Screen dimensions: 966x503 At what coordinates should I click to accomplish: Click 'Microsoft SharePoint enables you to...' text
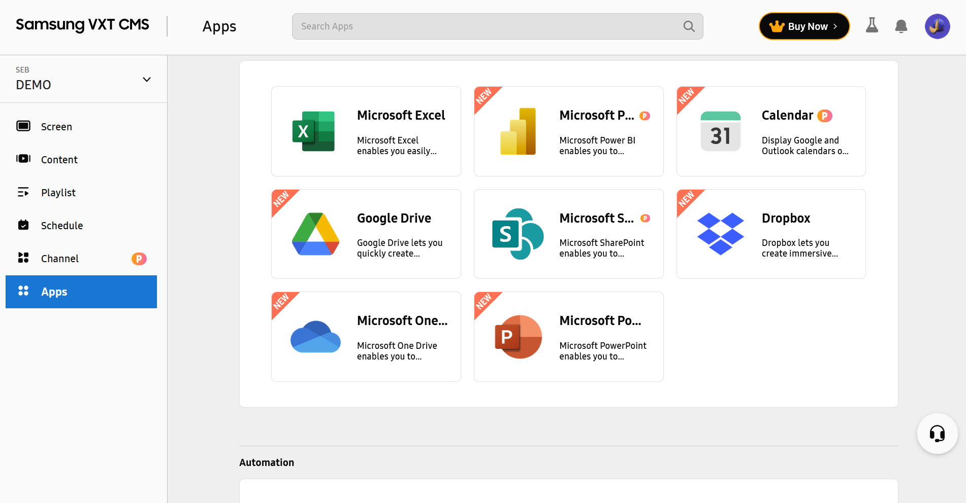tap(602, 248)
